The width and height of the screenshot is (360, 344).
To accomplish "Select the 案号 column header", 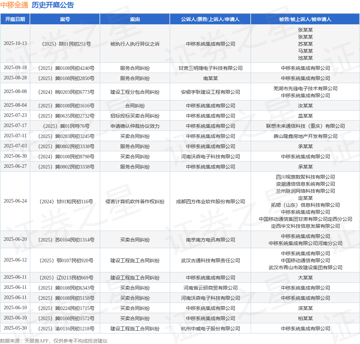I will pos(65,19).
